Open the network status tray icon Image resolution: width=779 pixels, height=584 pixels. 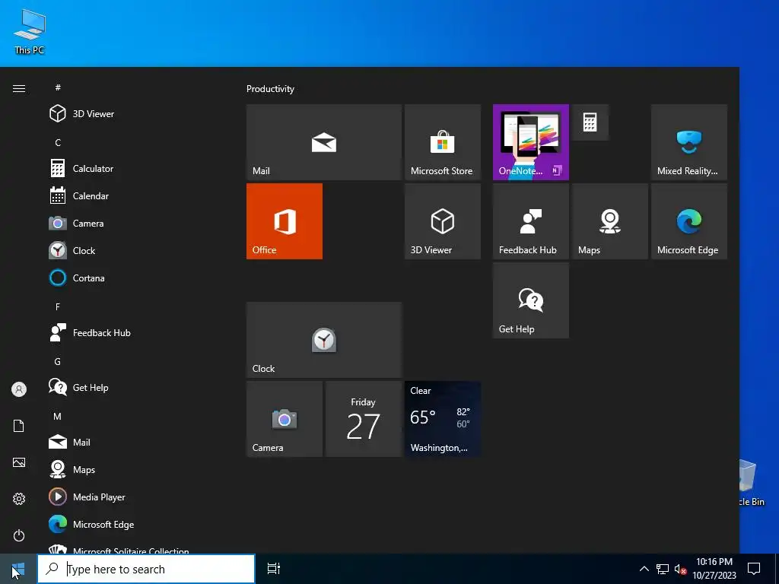663,569
